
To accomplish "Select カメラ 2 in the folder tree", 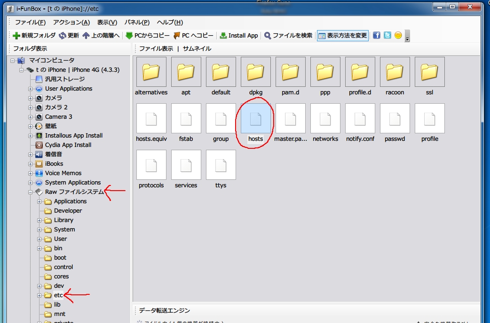I will click(x=56, y=108).
